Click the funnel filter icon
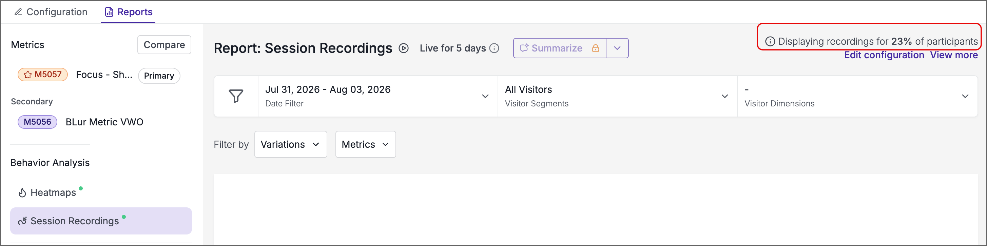This screenshot has height=246, width=987. [x=236, y=96]
